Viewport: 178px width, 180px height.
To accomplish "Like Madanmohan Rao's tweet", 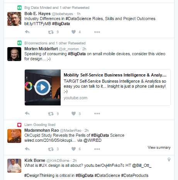I will 74,149.
